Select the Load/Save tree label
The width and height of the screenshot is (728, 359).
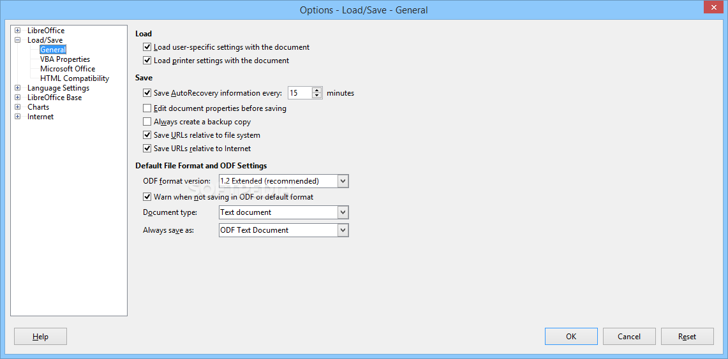pyautogui.click(x=45, y=40)
